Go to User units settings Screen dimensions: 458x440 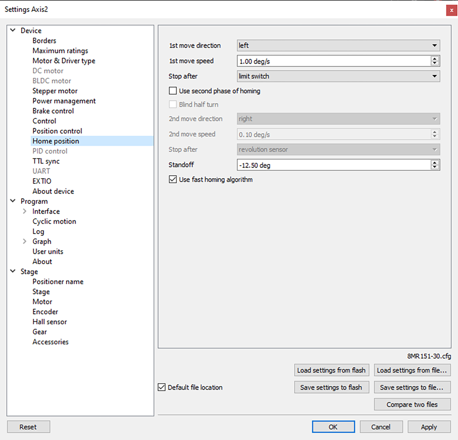48,251
